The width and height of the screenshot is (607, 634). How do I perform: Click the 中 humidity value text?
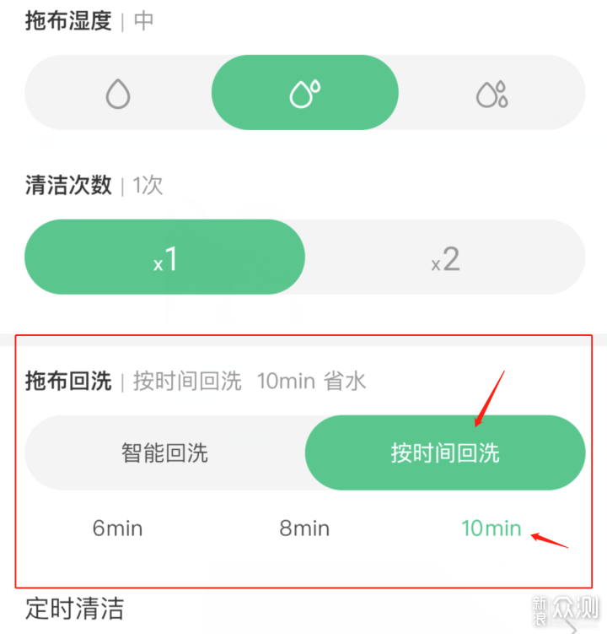pos(143,21)
